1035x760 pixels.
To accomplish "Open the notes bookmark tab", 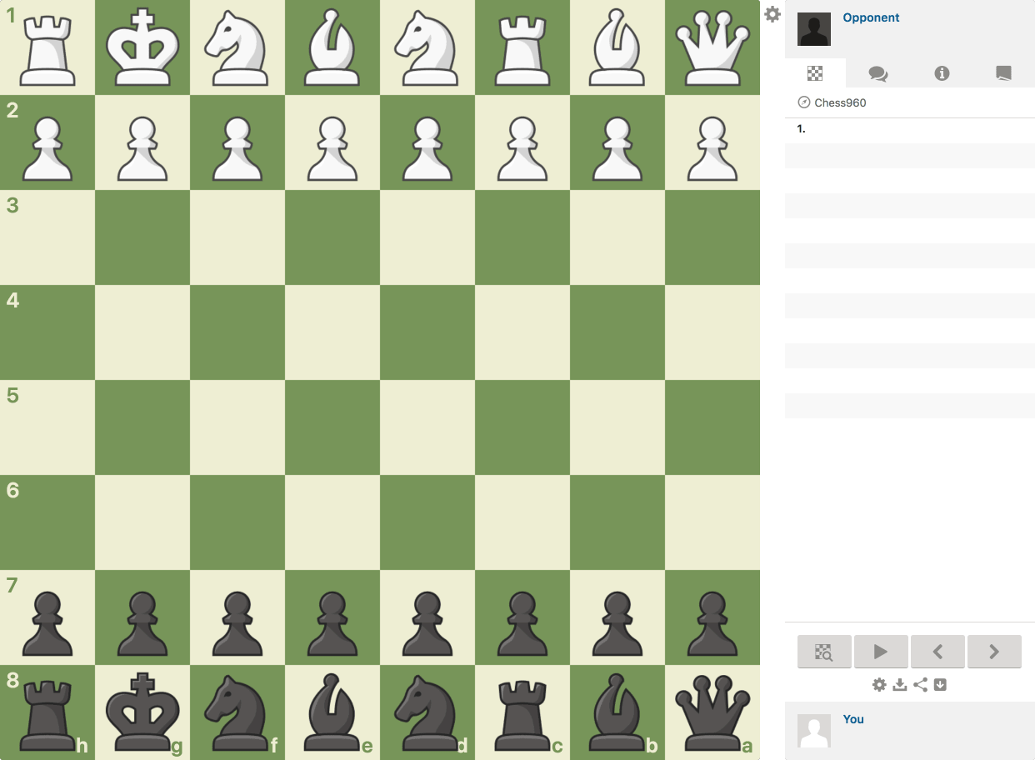I will pyautogui.click(x=1003, y=73).
